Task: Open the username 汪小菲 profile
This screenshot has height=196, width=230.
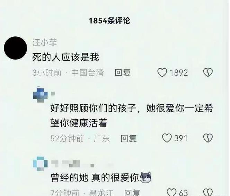Action: 44,42
